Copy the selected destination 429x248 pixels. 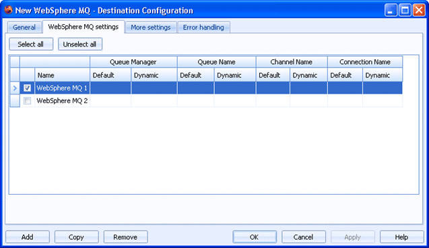pos(76,237)
